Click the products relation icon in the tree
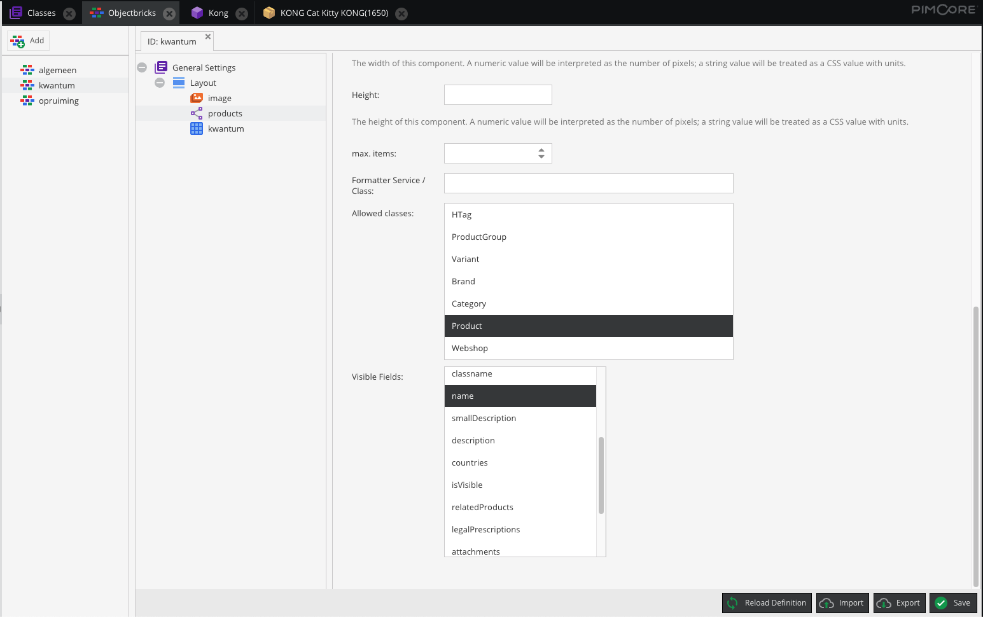This screenshot has height=617, width=983. pos(196,113)
